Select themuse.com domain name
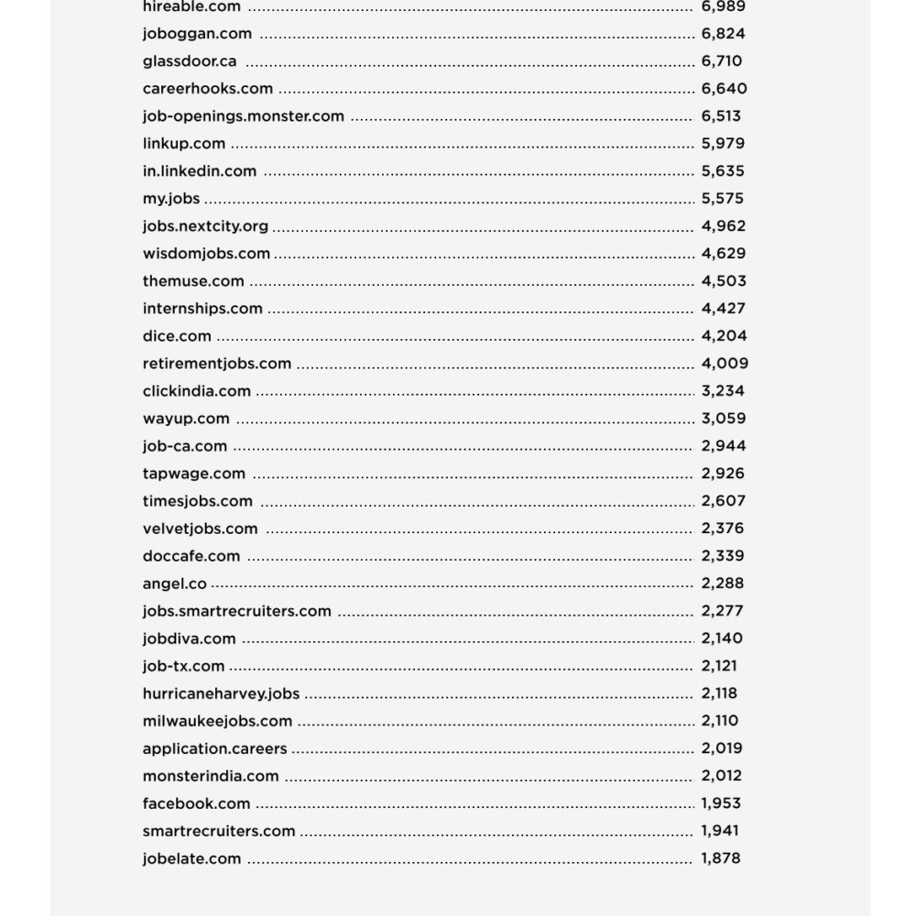The height and width of the screenshot is (916, 916). (x=192, y=281)
